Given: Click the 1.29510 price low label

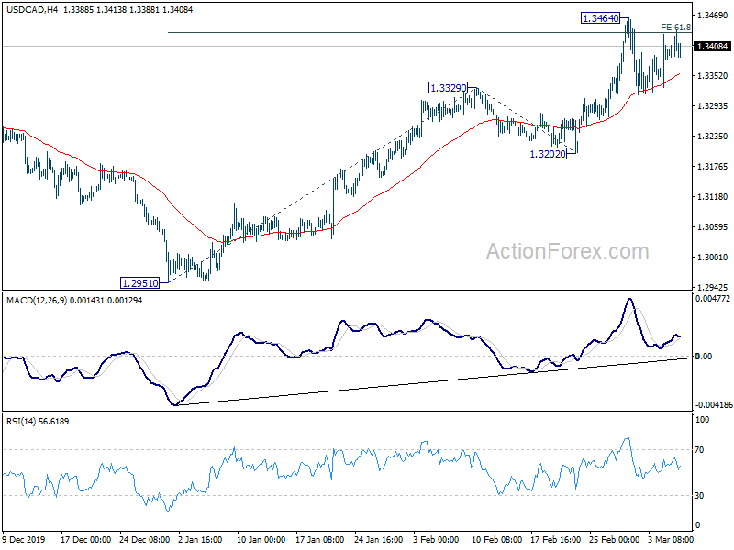Looking at the screenshot, I should pos(140,283).
